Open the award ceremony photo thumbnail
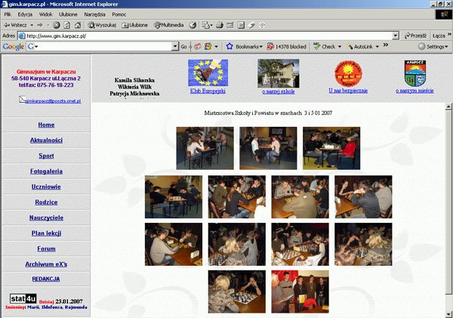Viewport: 453px width, 318px height. coord(300,292)
